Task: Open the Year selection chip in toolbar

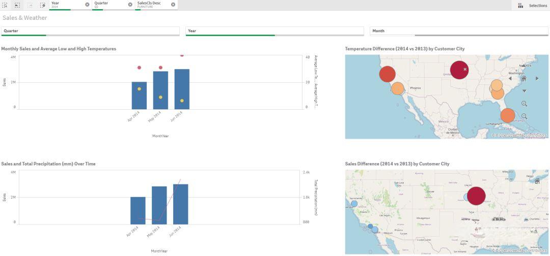Action: click(66, 5)
